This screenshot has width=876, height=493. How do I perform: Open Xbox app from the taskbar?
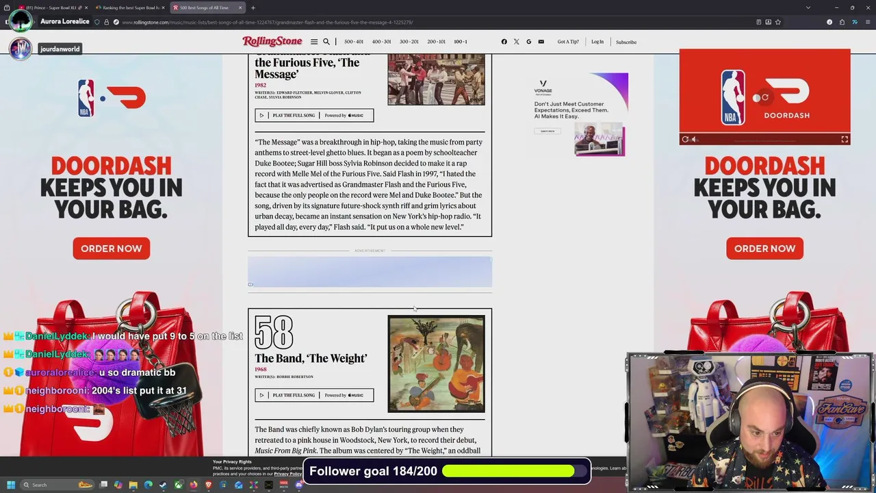179,485
